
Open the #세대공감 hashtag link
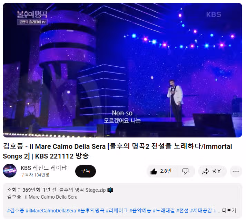pyautogui.click(x=201, y=211)
